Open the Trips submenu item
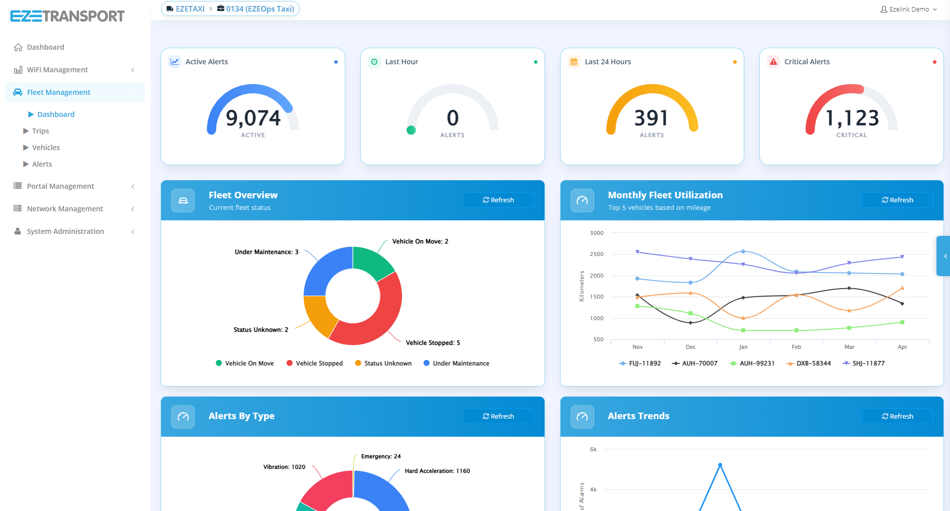 pyautogui.click(x=40, y=131)
